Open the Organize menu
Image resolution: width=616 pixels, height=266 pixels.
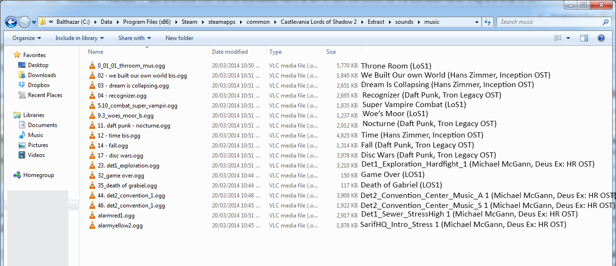[x=27, y=38]
